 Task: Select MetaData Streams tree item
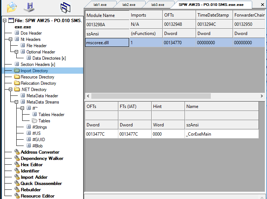click(43, 102)
